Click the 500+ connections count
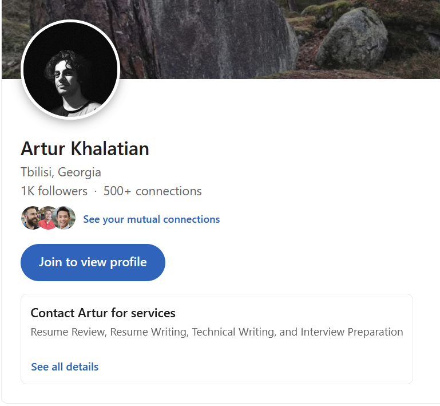 coord(152,191)
